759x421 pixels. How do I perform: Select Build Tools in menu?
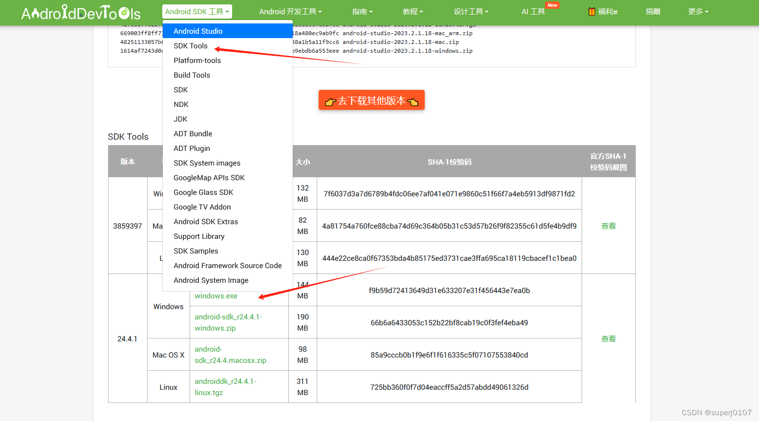tap(228, 75)
